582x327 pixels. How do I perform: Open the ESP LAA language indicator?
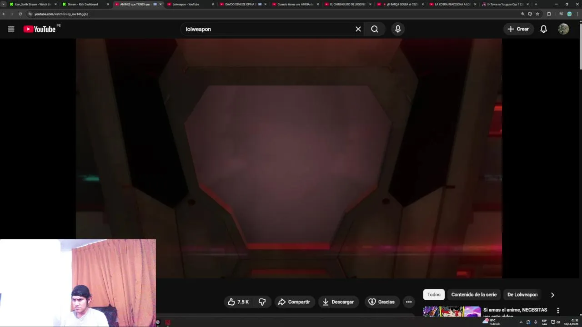544,322
